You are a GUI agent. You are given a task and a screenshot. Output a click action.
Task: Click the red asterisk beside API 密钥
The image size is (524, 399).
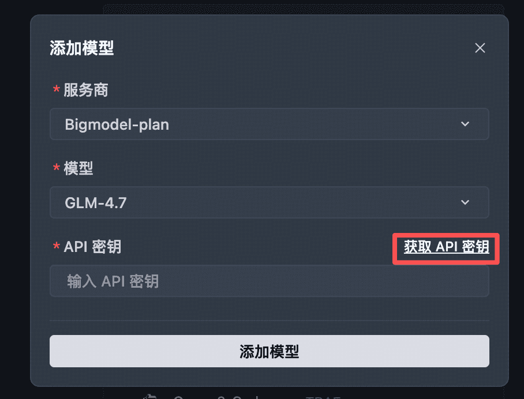click(55, 247)
